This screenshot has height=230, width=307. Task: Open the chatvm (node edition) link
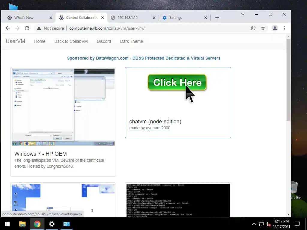pyautogui.click(x=155, y=122)
